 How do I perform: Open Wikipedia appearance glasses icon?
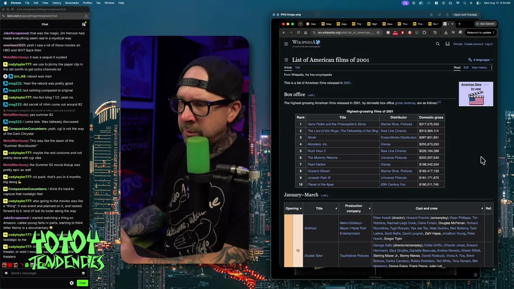(x=447, y=44)
